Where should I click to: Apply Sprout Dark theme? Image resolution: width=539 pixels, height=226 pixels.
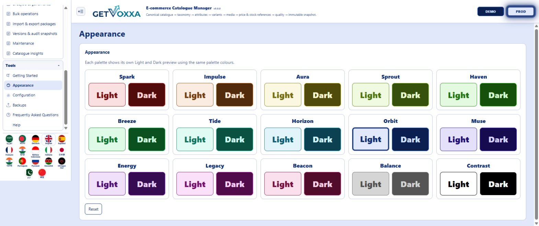pyautogui.click(x=411, y=95)
